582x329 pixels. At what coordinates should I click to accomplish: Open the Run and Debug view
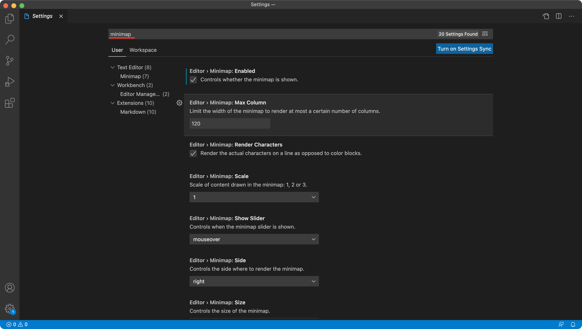click(x=10, y=82)
